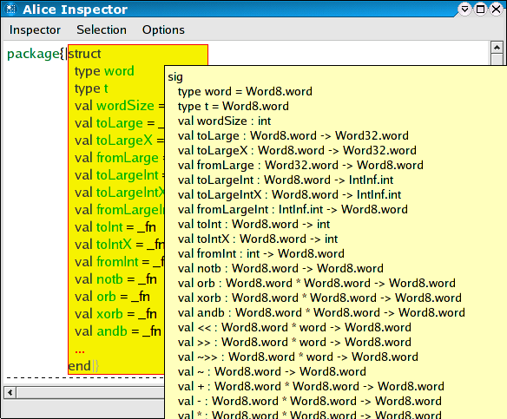Click 'val wordSize : int' signature line
This screenshot has width=507, height=419.
tap(224, 121)
